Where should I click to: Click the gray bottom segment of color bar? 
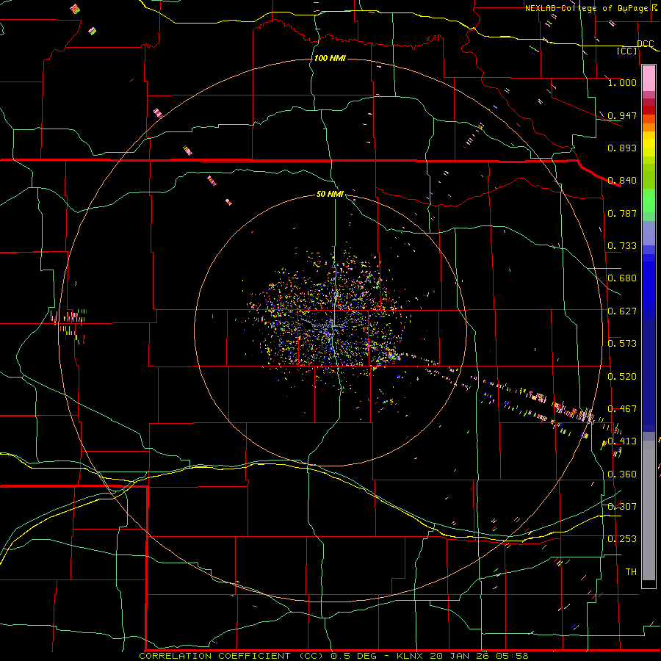[649, 510]
